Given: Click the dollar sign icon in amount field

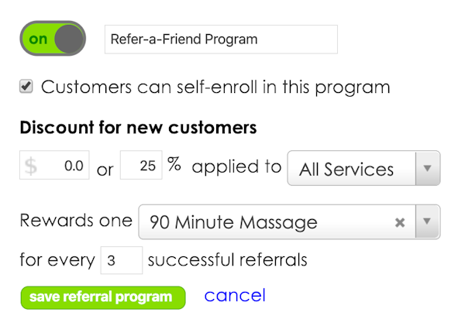Looking at the screenshot, I should [x=31, y=166].
